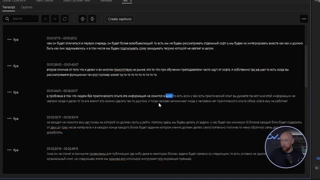Screen dimensions: 320x180
Task: Click timestamp 00:01:07:15 - 00:01:25:12
Action: coord(61,38)
